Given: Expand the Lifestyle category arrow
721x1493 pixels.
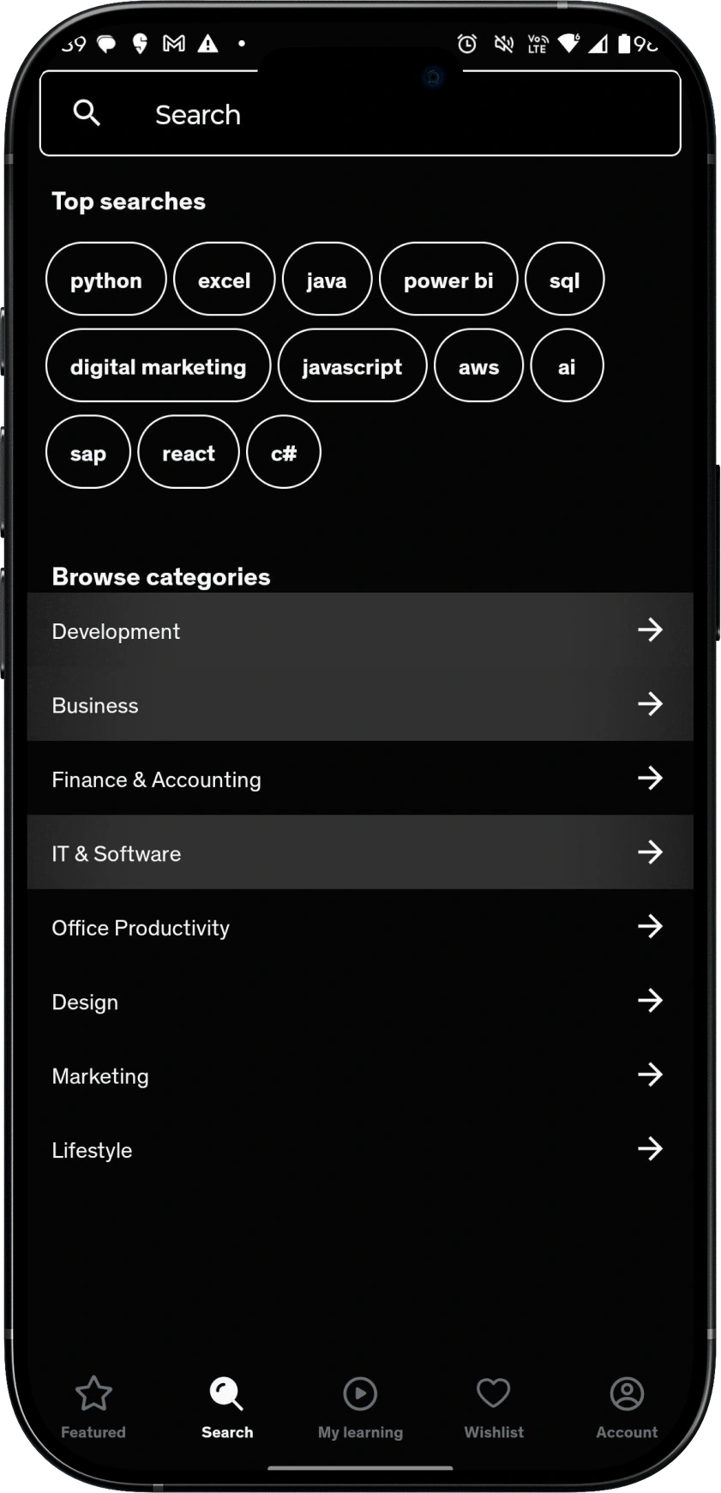Looking at the screenshot, I should tap(650, 1148).
